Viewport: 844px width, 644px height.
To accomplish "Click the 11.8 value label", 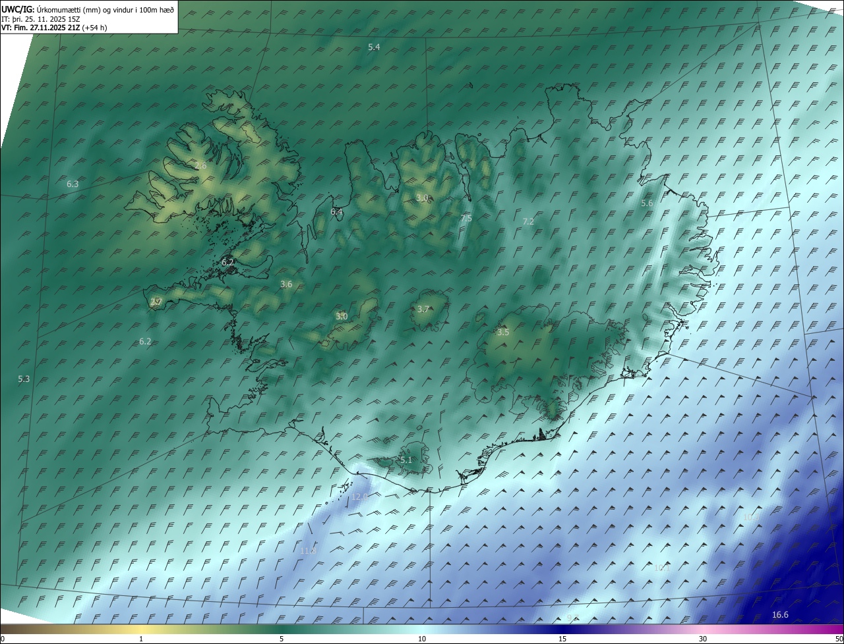I will pyautogui.click(x=308, y=550).
